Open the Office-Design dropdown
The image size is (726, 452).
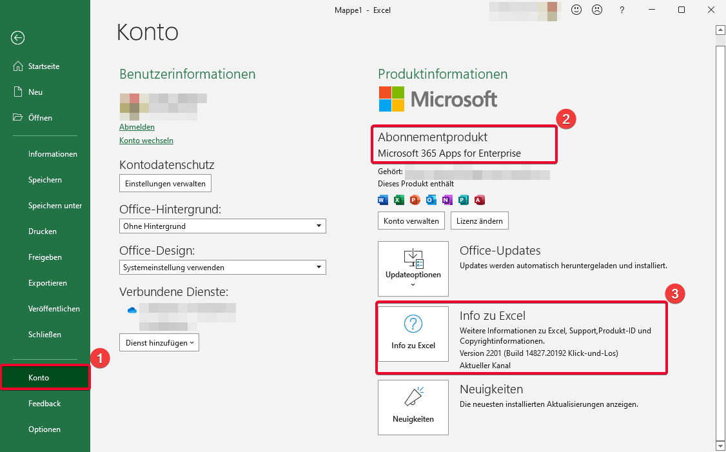tap(222, 267)
